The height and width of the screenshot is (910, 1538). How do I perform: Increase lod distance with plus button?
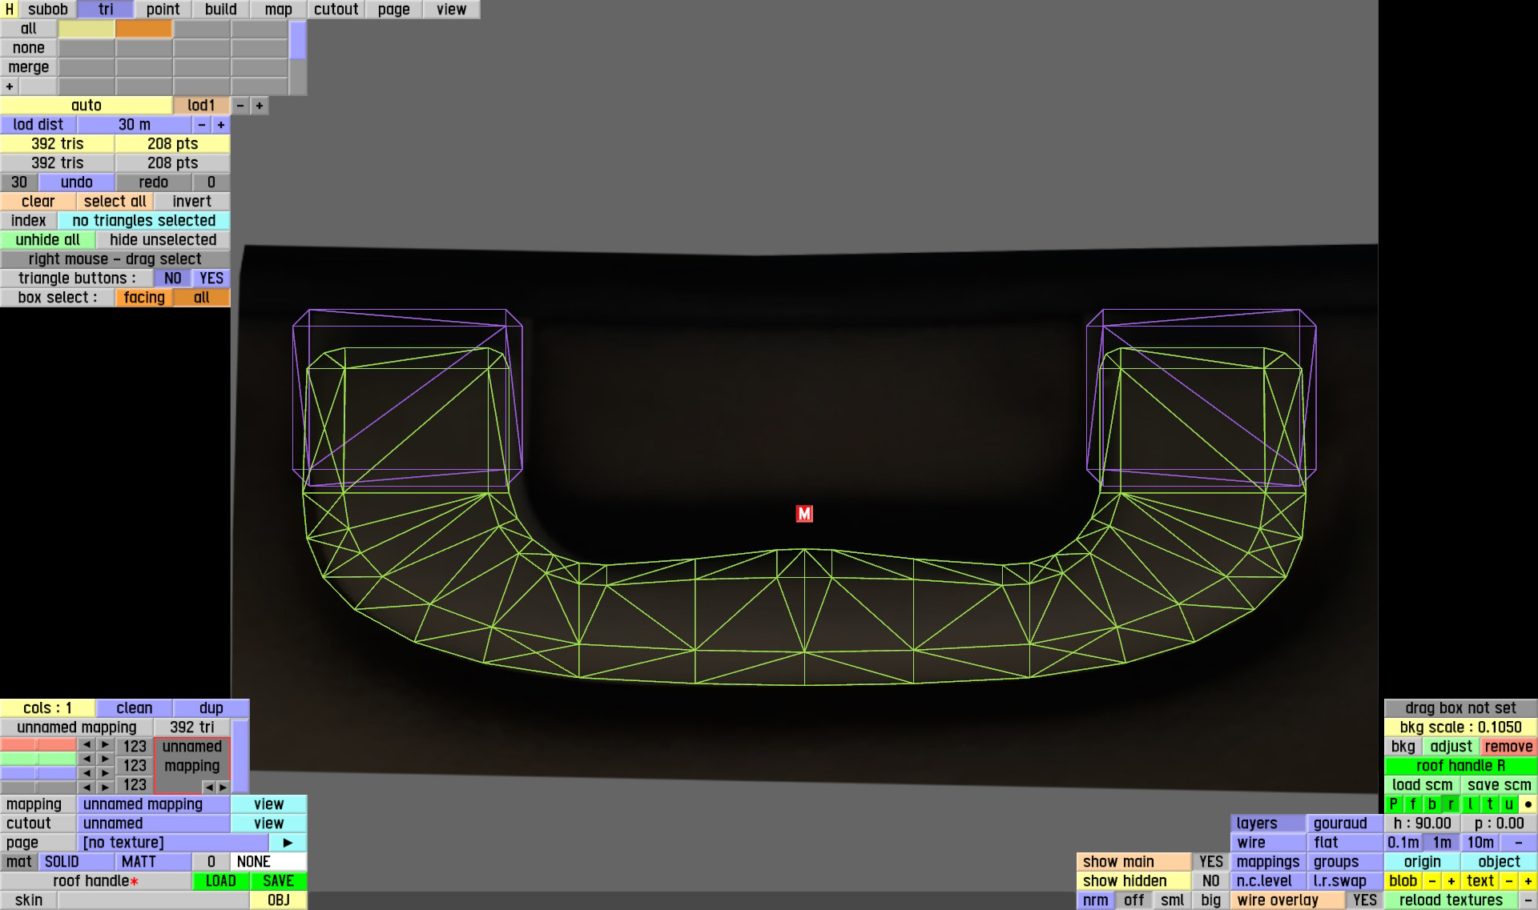[221, 125]
